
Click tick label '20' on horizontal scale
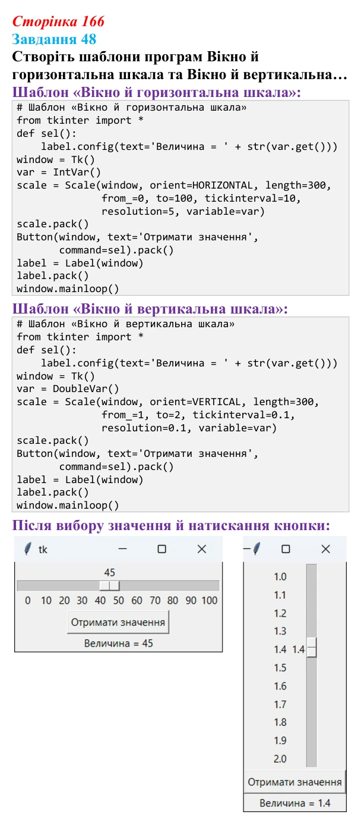64,601
